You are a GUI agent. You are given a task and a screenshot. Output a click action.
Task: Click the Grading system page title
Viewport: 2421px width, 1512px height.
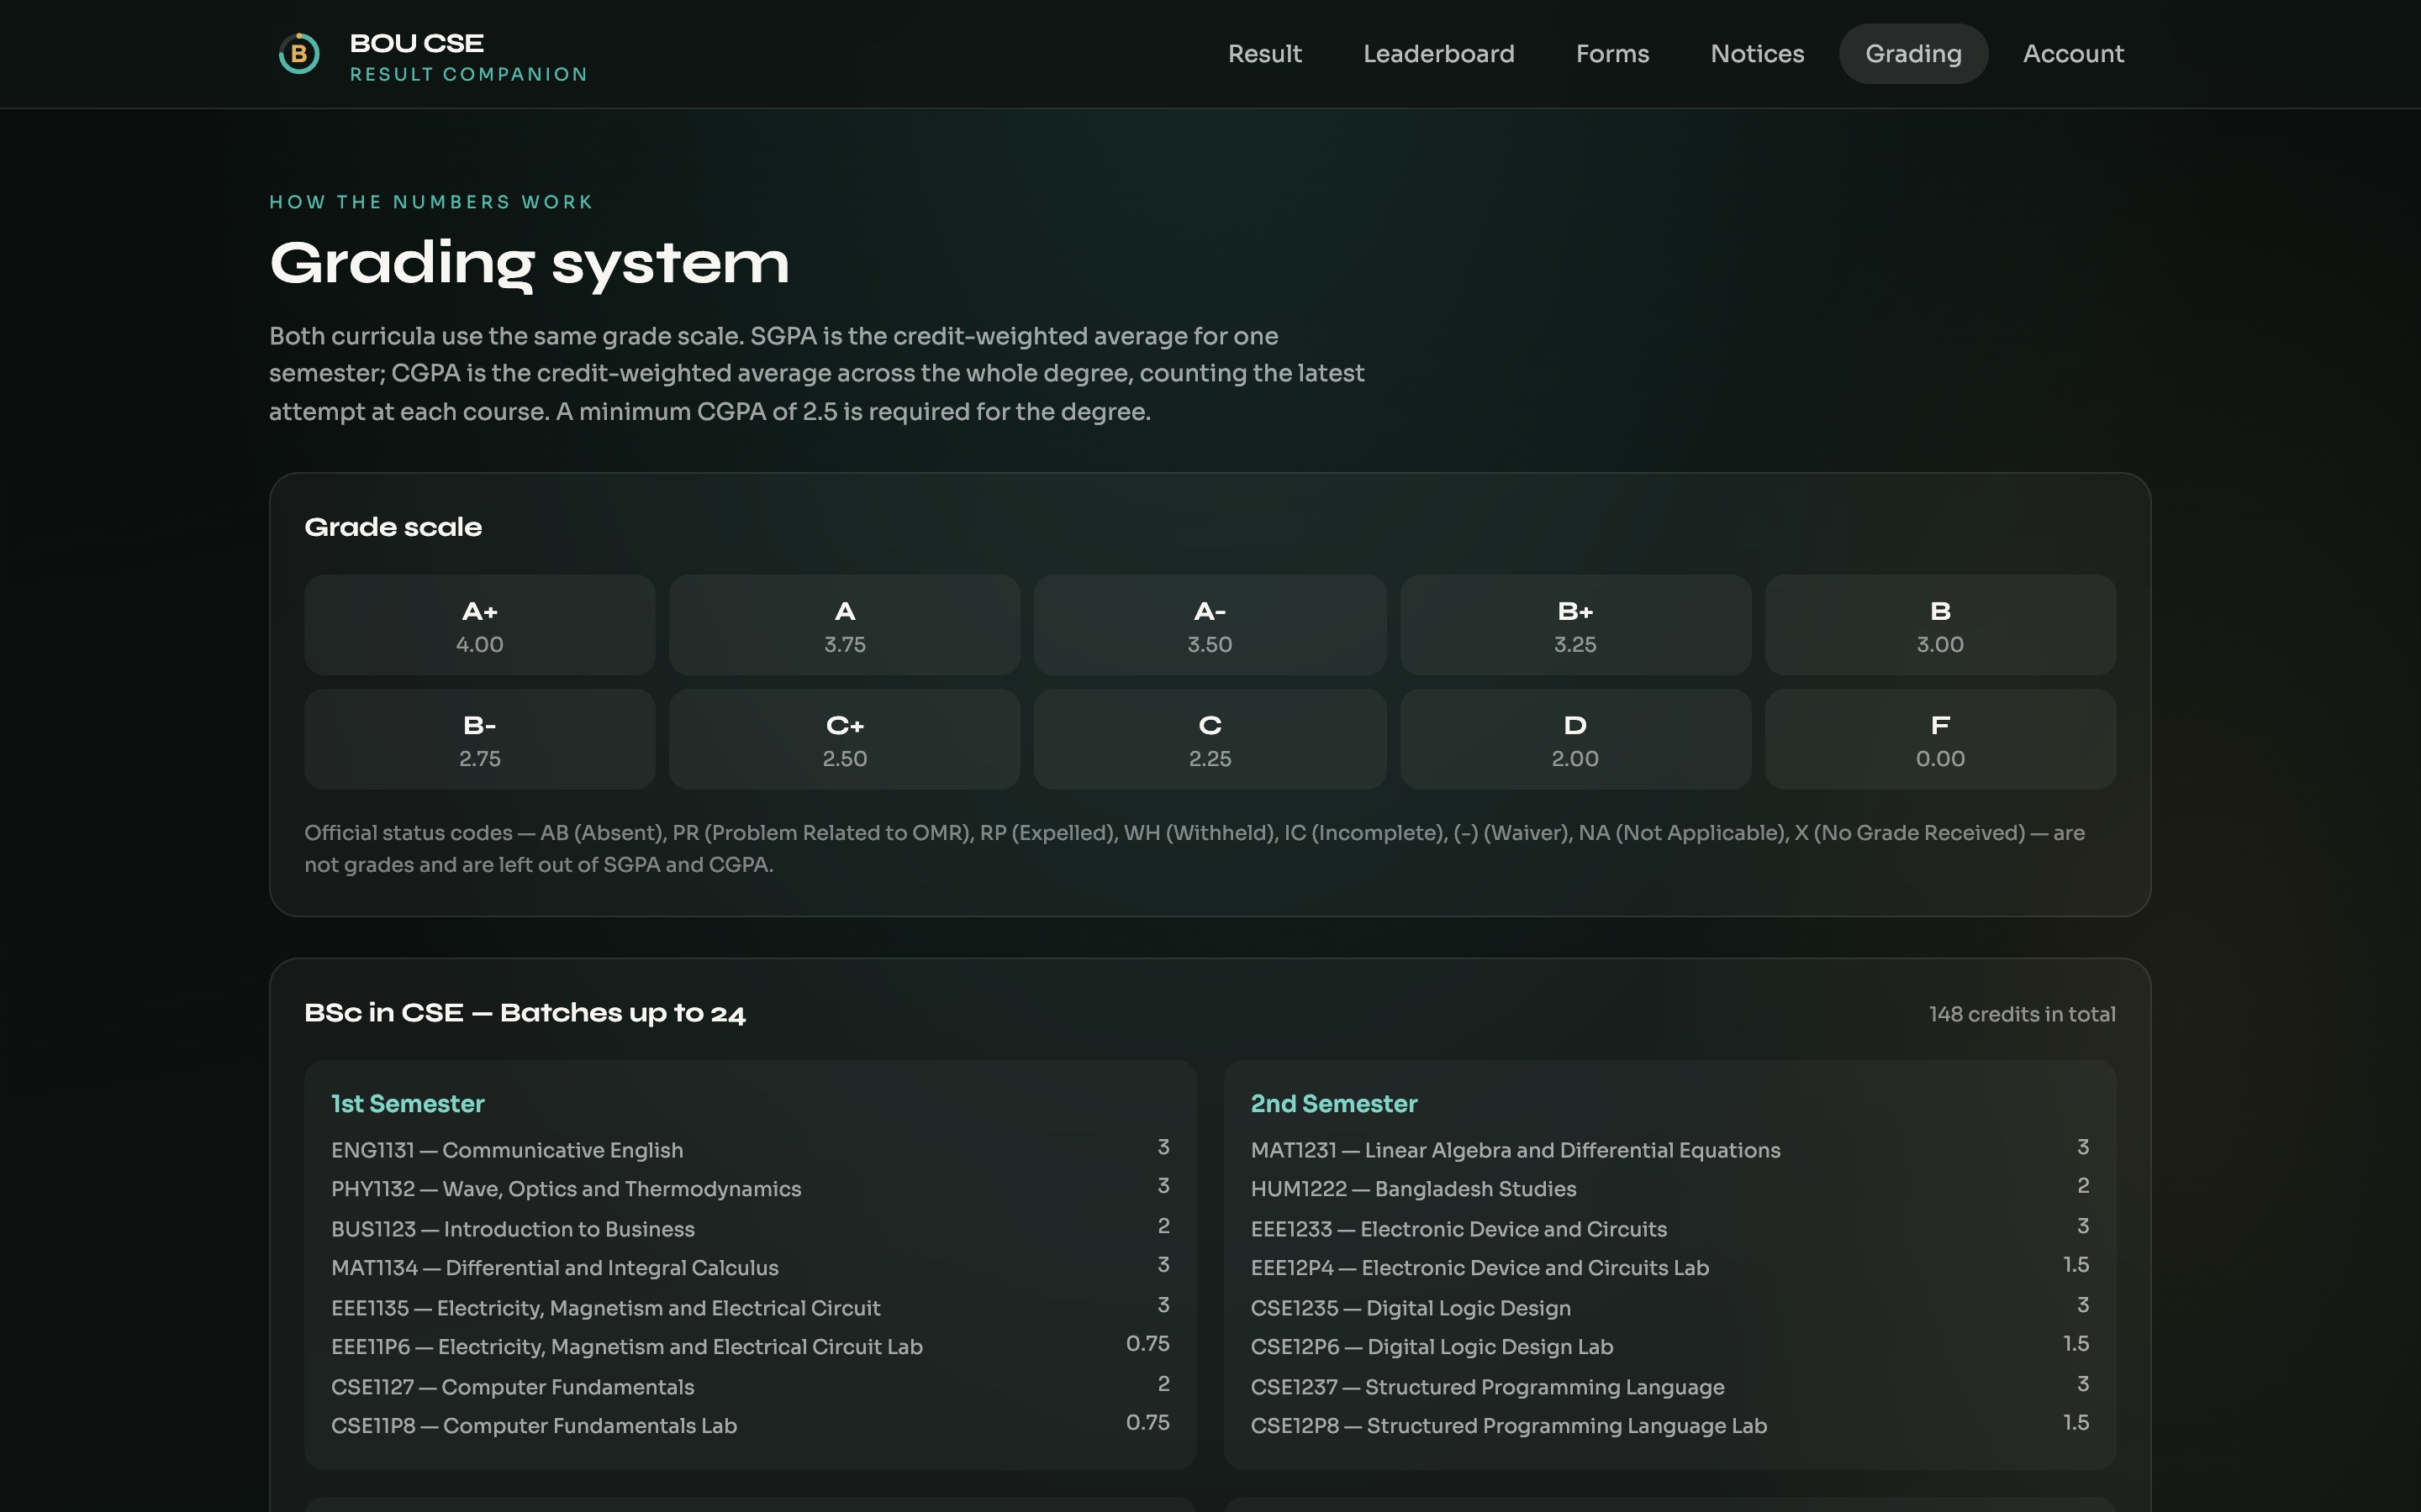530,264
